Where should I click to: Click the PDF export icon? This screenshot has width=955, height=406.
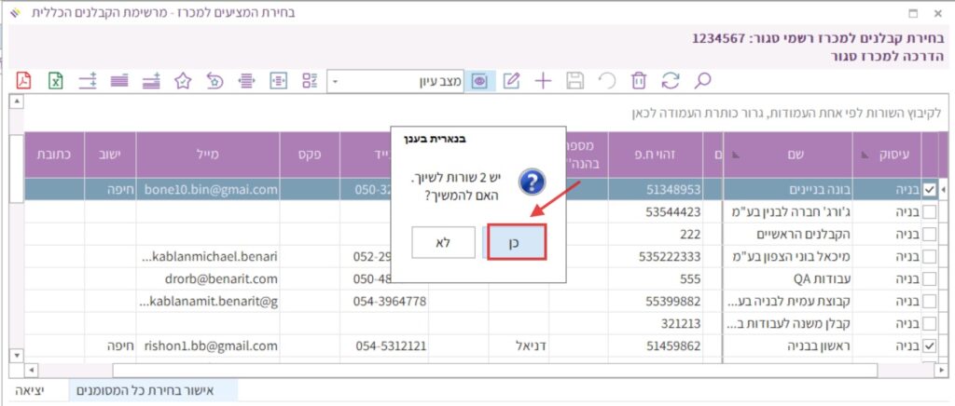(x=23, y=80)
